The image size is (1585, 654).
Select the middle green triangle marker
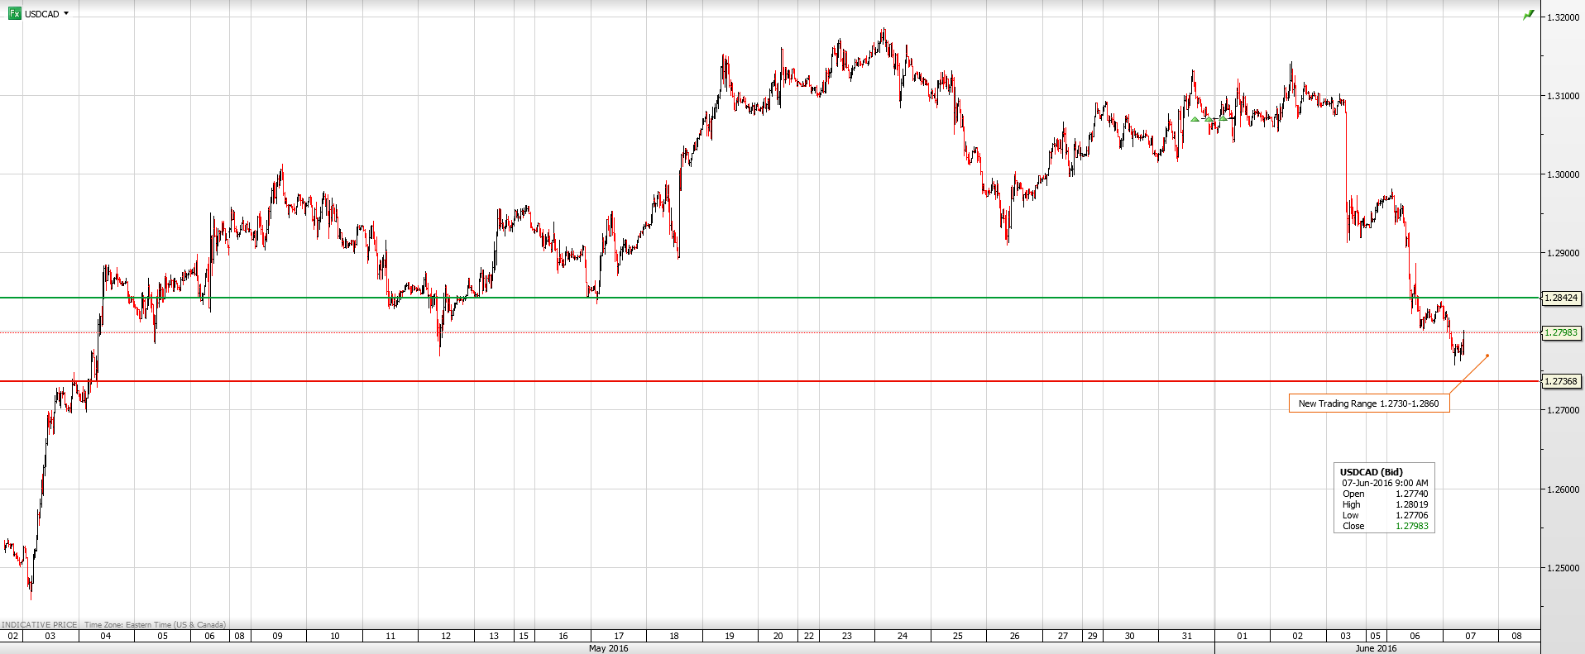[x=1209, y=119]
